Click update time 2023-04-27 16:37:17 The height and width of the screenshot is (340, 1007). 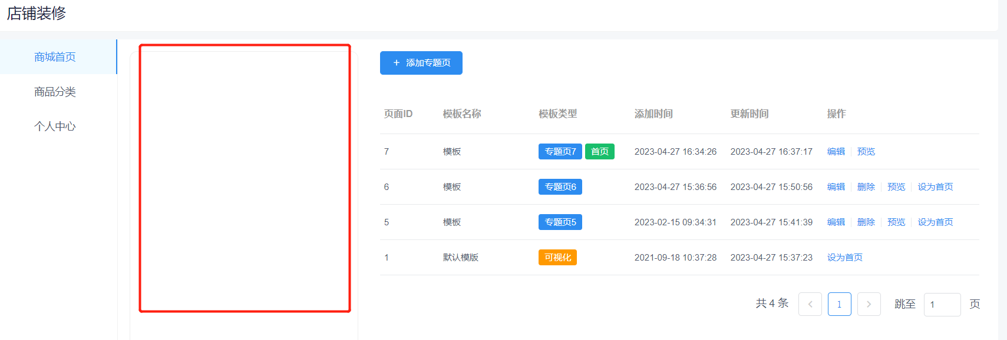[x=772, y=152]
